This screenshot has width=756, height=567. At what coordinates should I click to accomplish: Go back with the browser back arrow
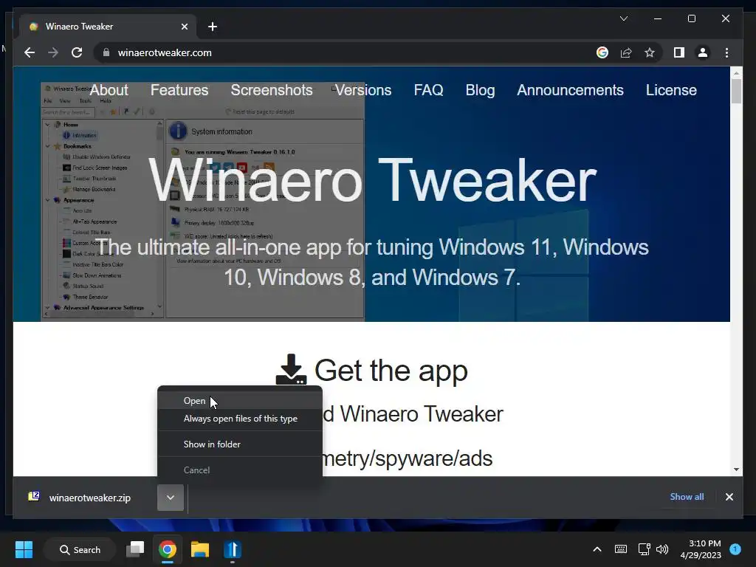coord(30,52)
